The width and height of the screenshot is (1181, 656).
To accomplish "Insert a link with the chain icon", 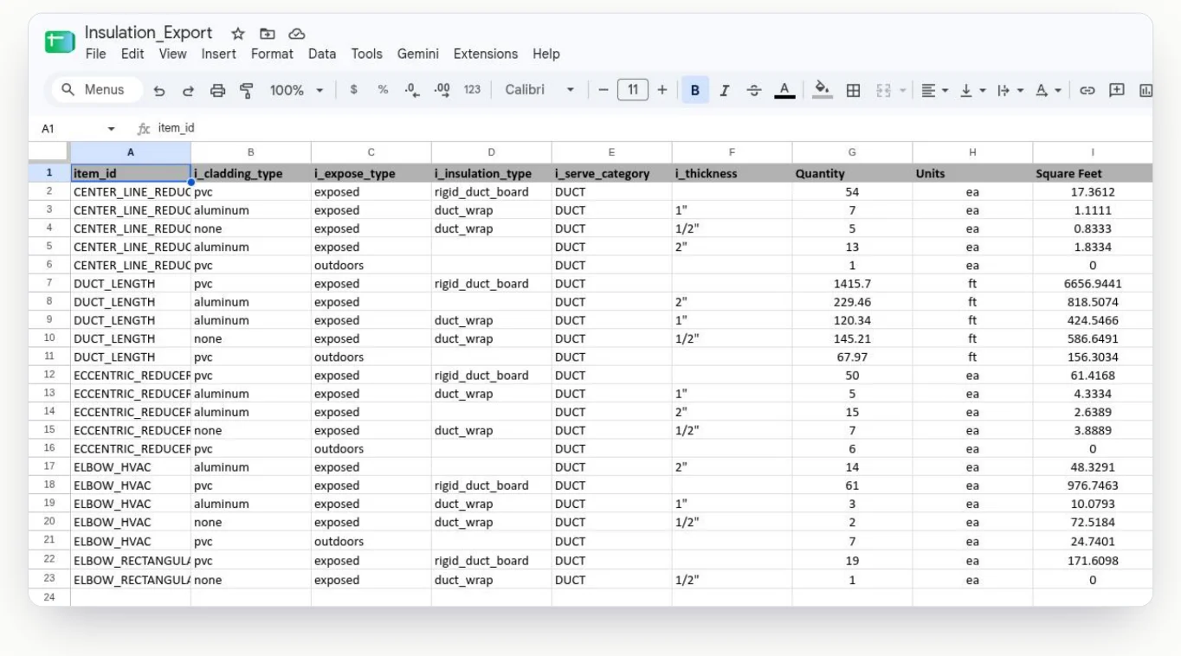I will click(1087, 90).
